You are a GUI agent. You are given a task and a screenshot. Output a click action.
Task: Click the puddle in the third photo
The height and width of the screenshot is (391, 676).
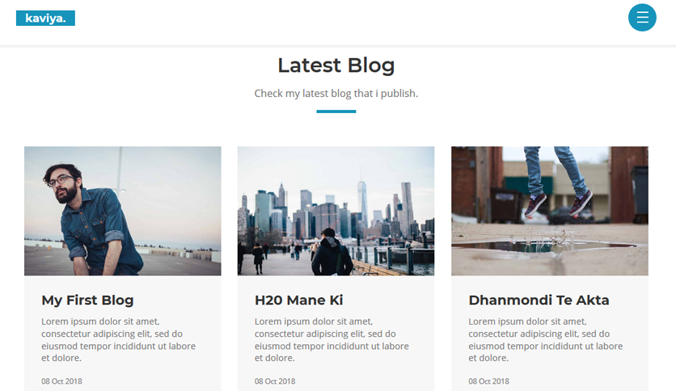(545, 246)
